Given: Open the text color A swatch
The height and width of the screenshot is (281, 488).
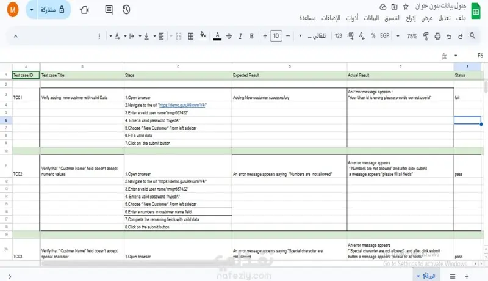Looking at the screenshot, I should coord(217,36).
